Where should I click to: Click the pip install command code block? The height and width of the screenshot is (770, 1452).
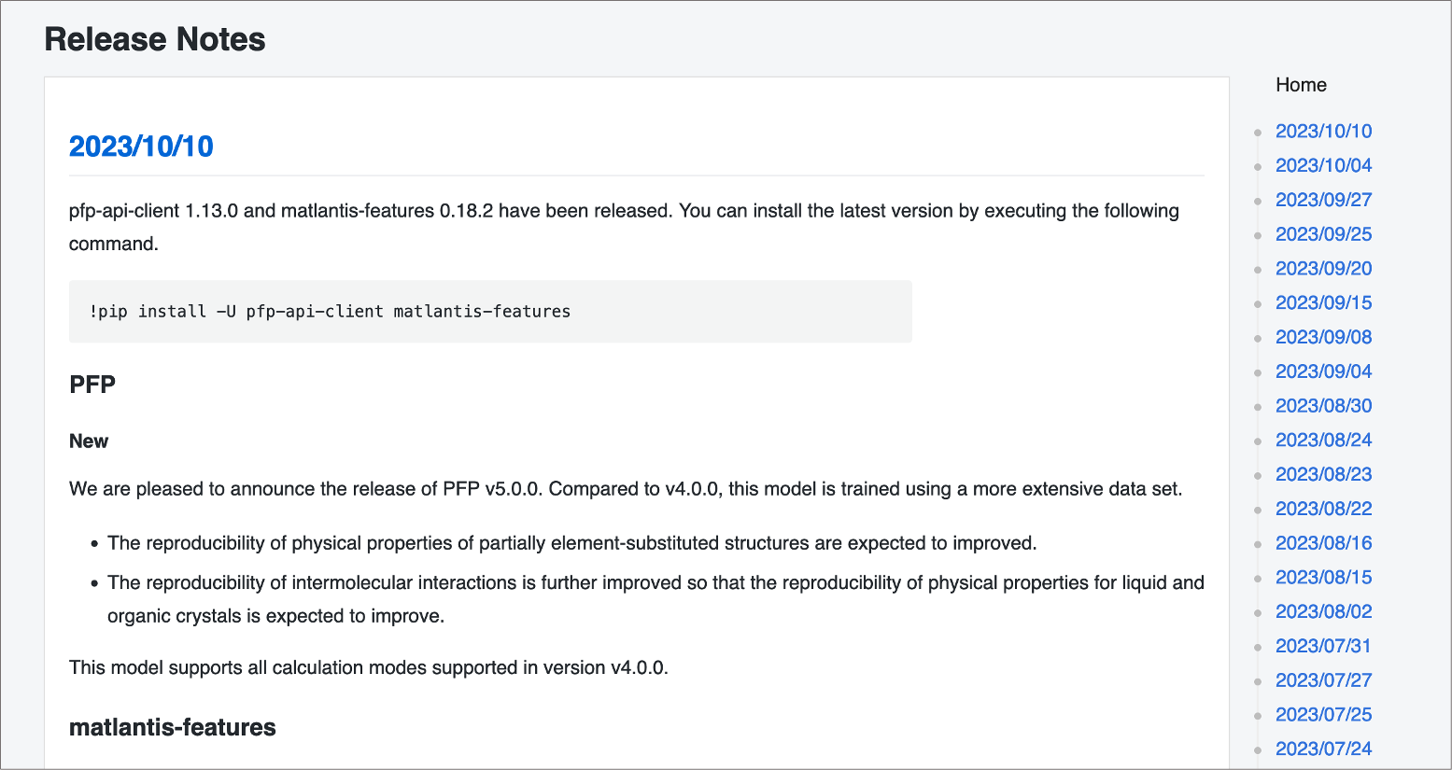click(x=489, y=312)
